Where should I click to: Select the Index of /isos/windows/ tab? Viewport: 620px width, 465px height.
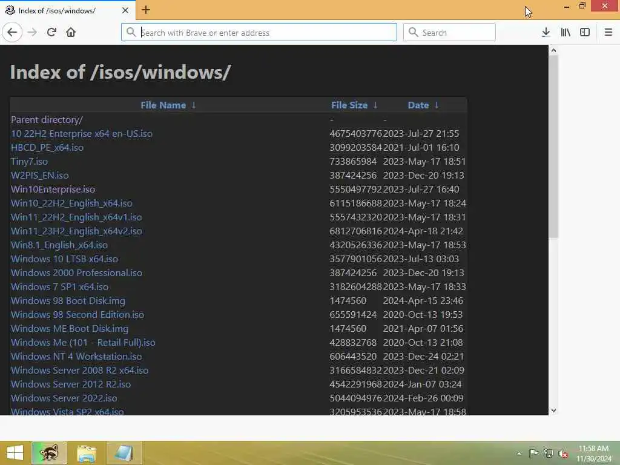tap(68, 10)
